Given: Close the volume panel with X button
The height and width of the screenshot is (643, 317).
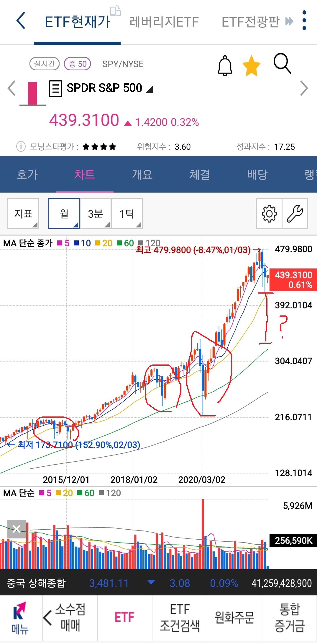Looking at the screenshot, I should pos(17,529).
